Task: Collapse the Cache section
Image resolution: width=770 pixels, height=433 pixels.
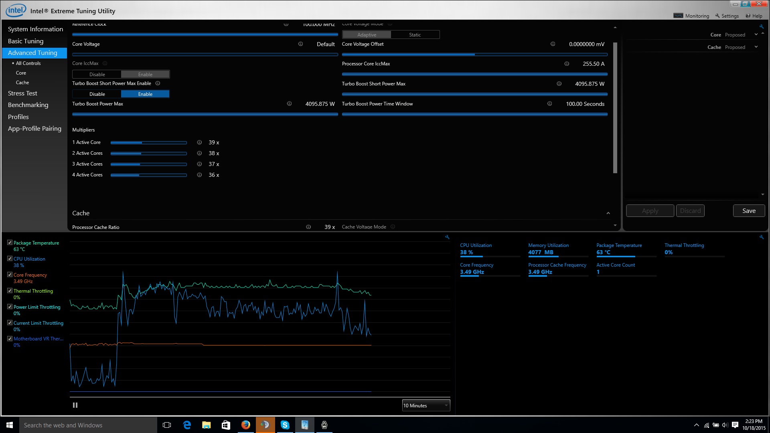Action: (608, 213)
